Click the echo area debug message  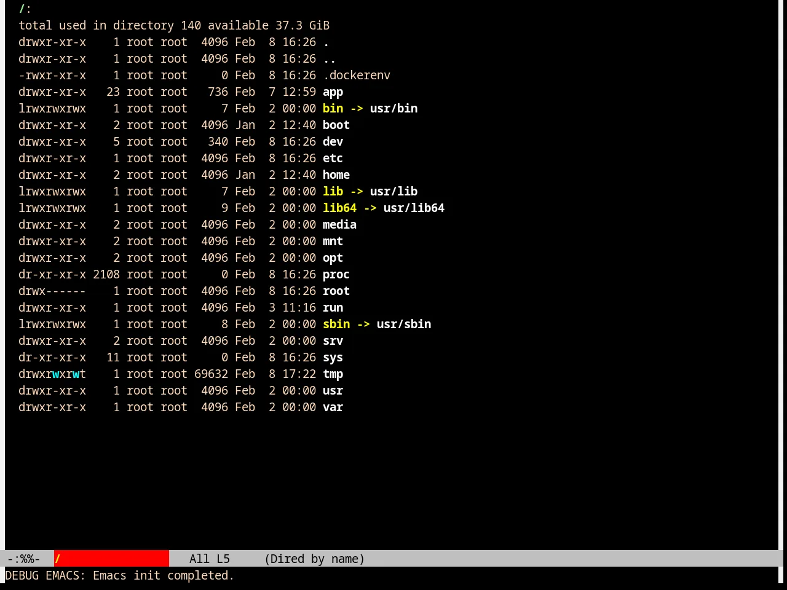(x=120, y=576)
